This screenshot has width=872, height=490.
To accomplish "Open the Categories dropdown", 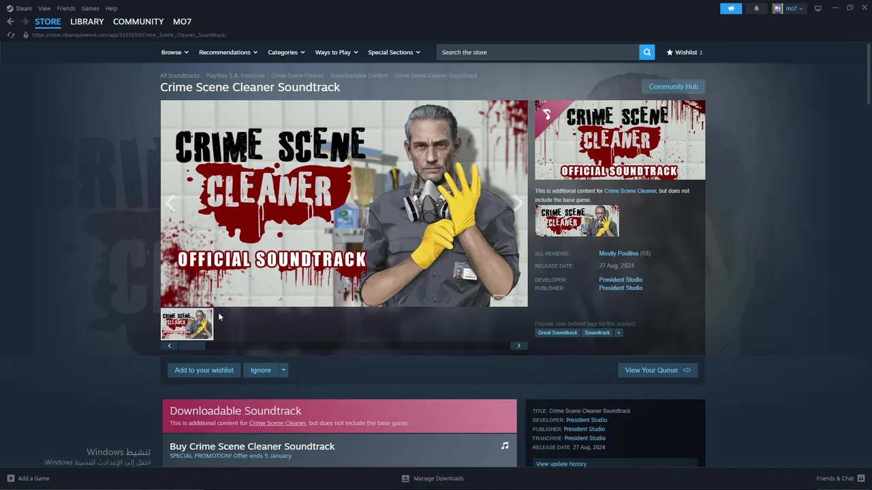I will pos(286,52).
